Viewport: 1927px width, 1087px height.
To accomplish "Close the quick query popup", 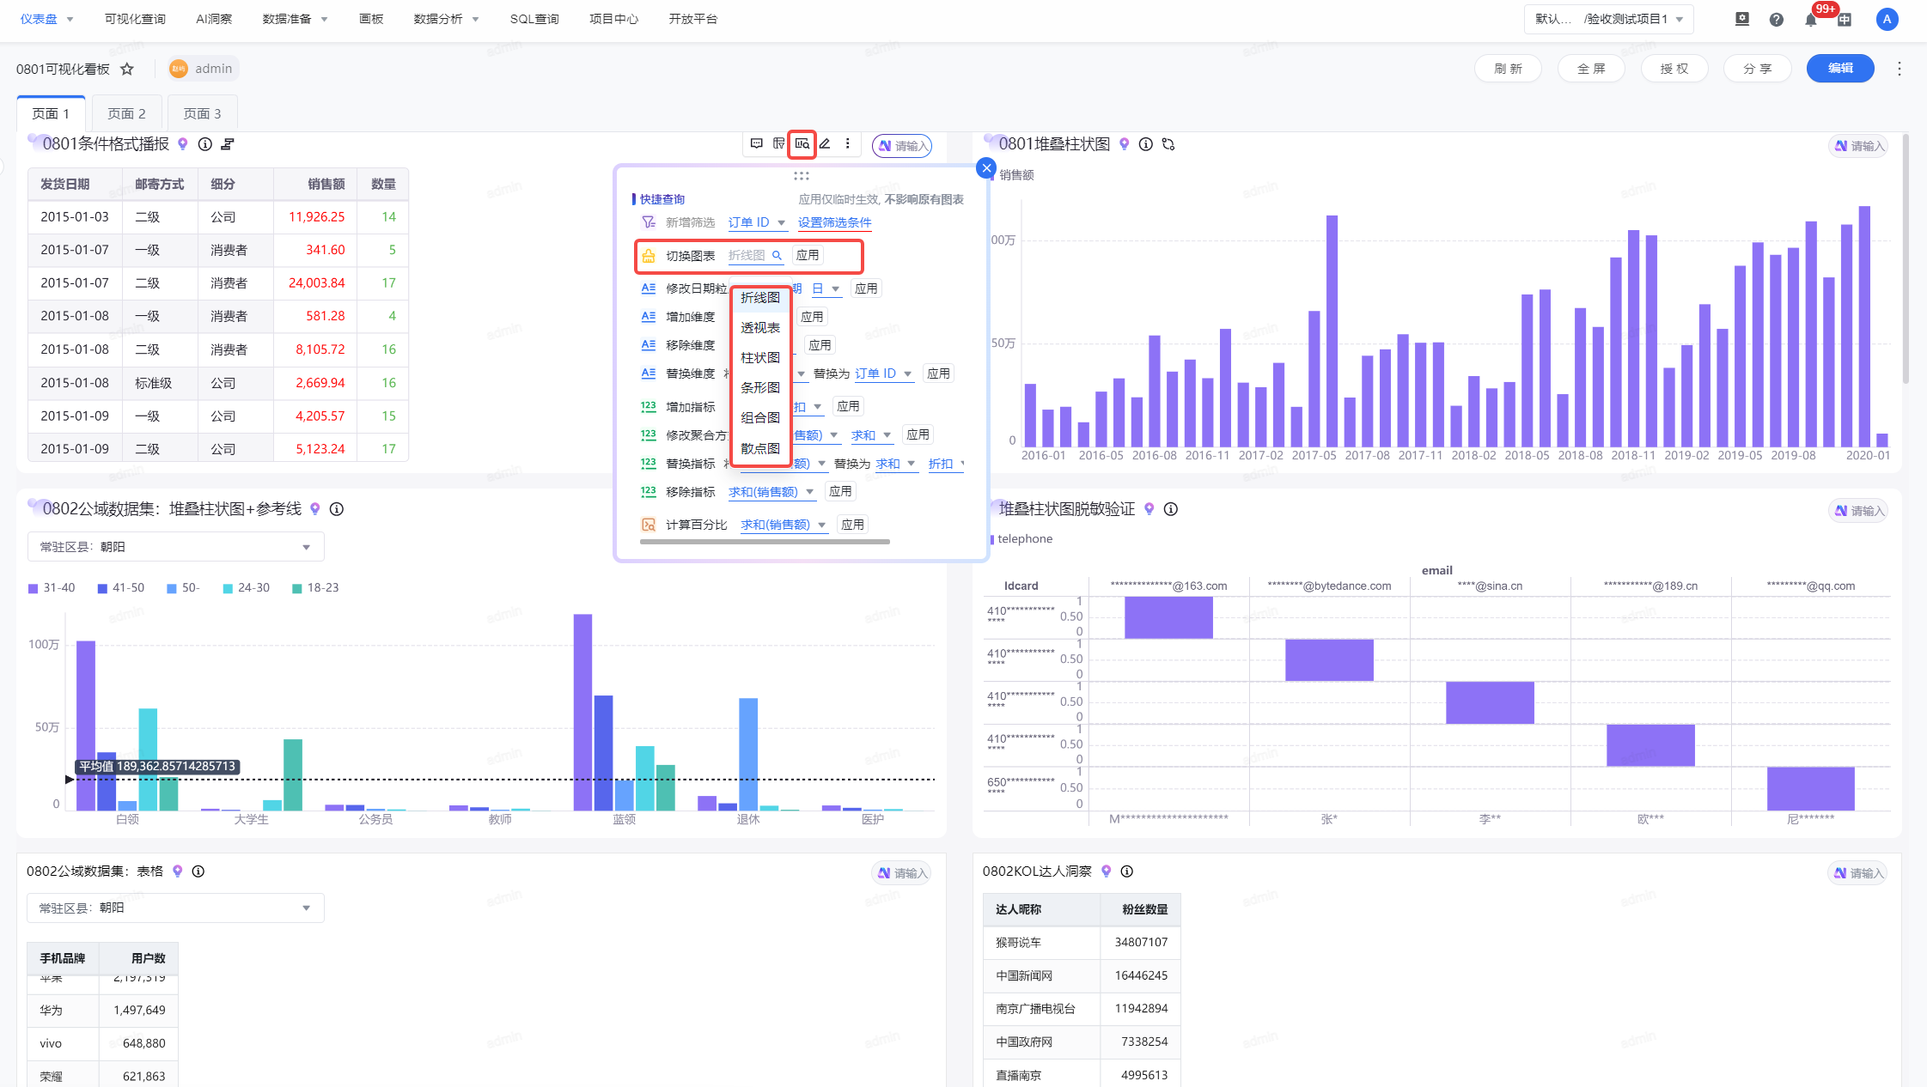I will click(x=986, y=168).
